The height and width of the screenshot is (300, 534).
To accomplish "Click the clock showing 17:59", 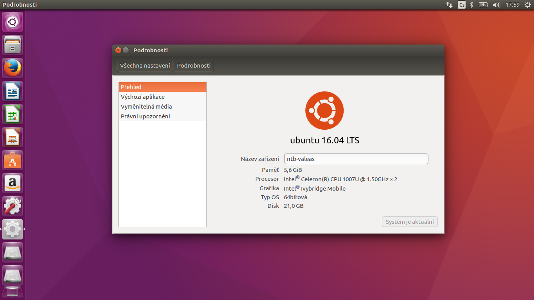I will tap(512, 5).
